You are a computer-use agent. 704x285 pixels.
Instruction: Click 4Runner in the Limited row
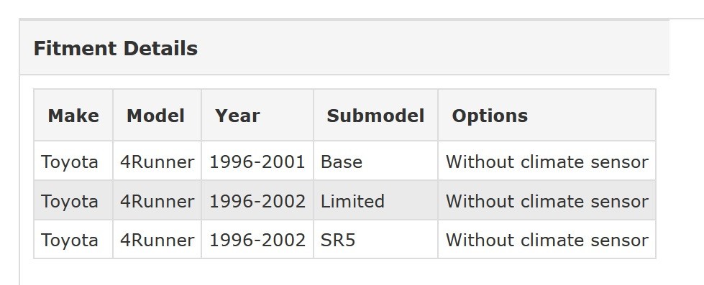(157, 201)
